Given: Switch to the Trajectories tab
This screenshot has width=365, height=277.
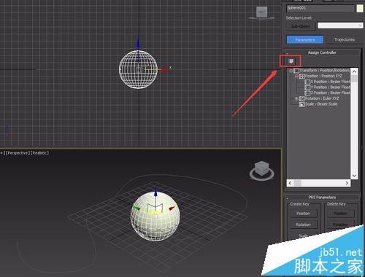Looking at the screenshot, I should click(x=345, y=39).
